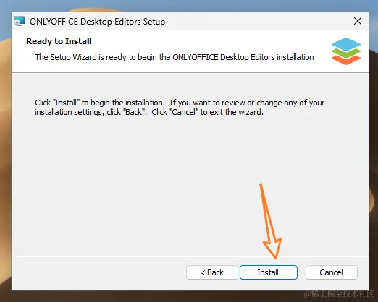Exit the wizard using Cancel
This screenshot has width=378, height=302.
point(331,272)
